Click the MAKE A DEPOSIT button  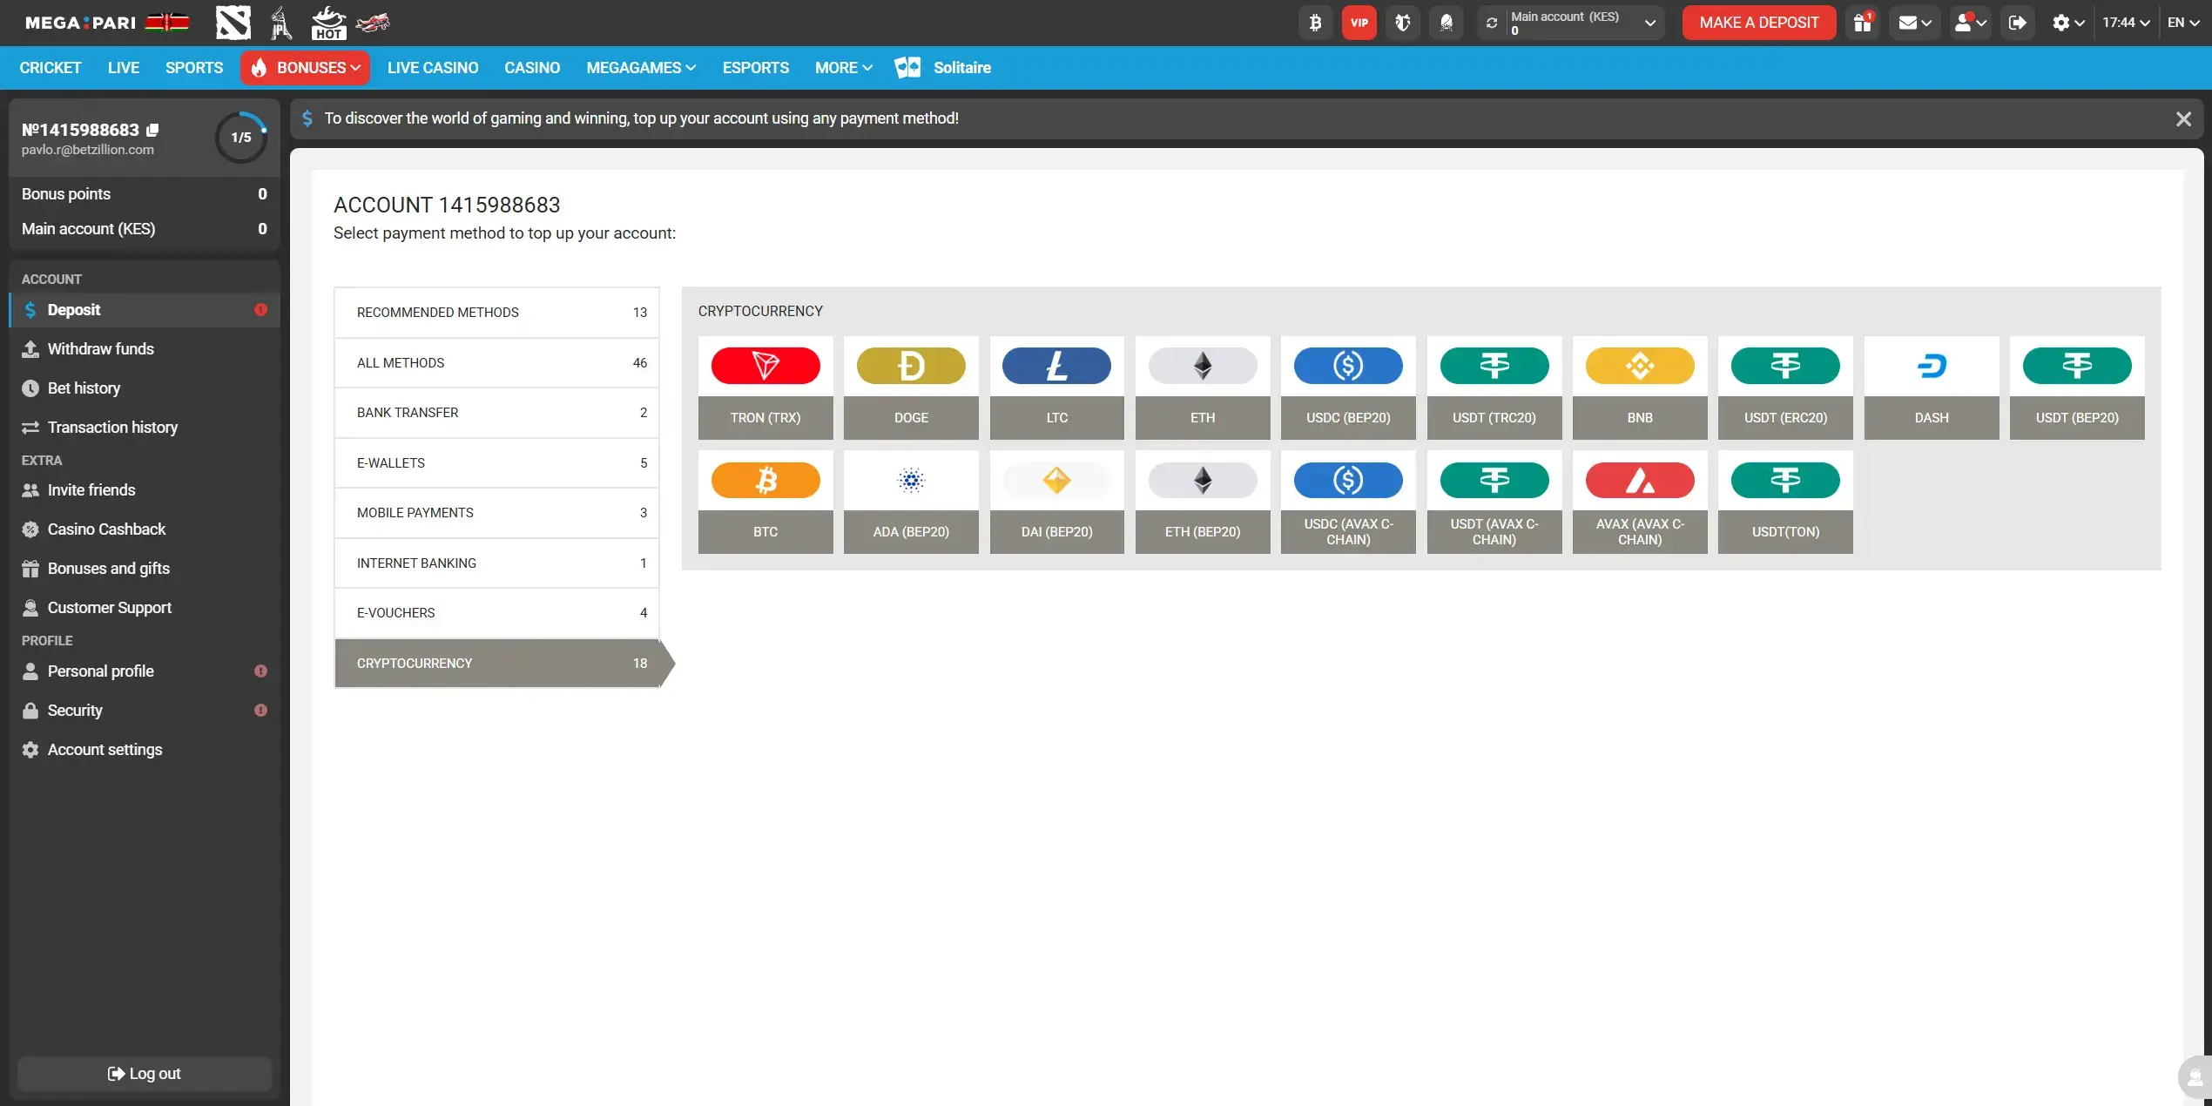point(1758,22)
